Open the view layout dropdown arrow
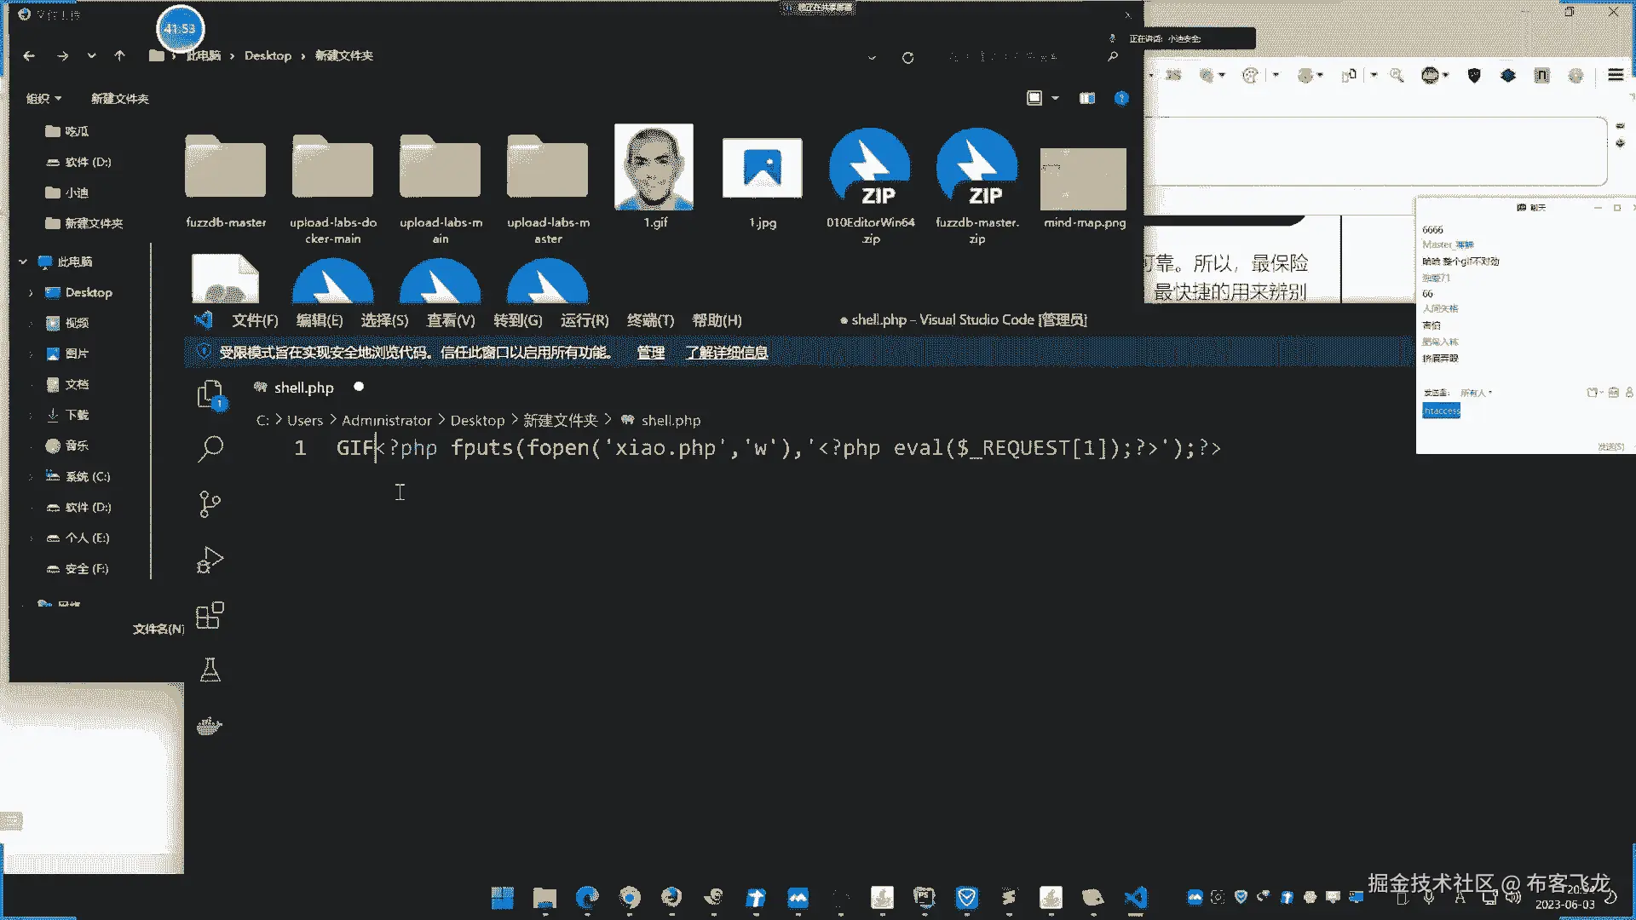 pyautogui.click(x=1055, y=98)
